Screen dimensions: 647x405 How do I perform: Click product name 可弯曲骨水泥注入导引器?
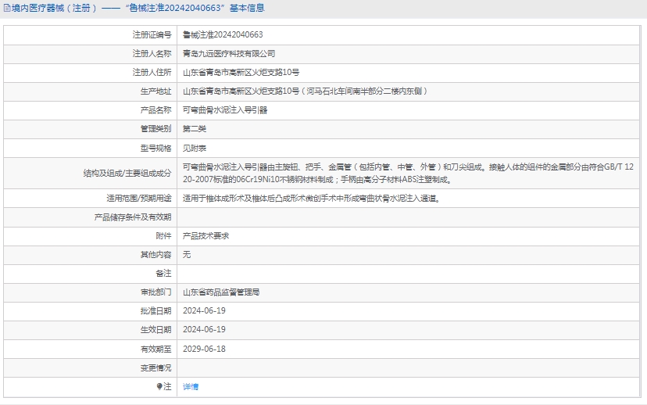225,110
